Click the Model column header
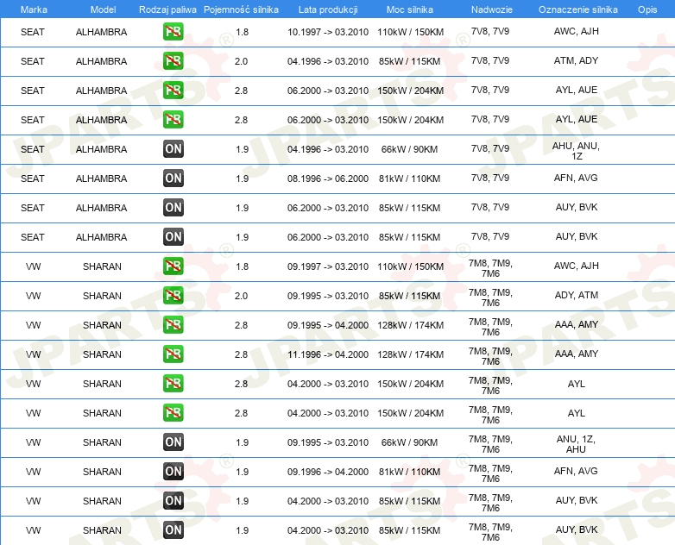The height and width of the screenshot is (545, 675). tap(103, 9)
